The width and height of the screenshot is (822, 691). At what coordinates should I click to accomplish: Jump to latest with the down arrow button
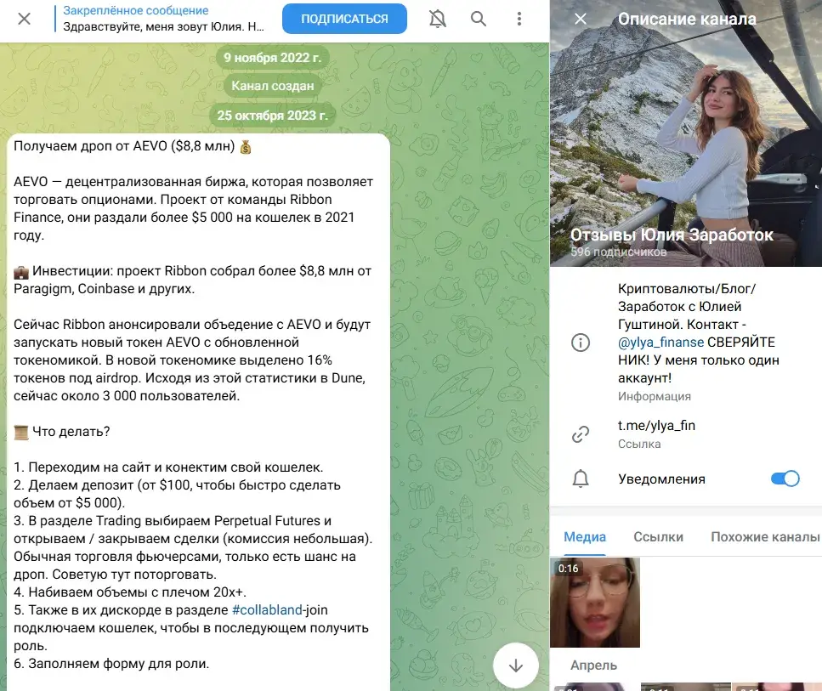(x=516, y=666)
